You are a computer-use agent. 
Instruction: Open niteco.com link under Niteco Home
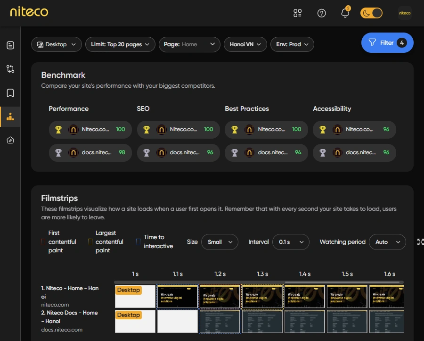(x=55, y=305)
